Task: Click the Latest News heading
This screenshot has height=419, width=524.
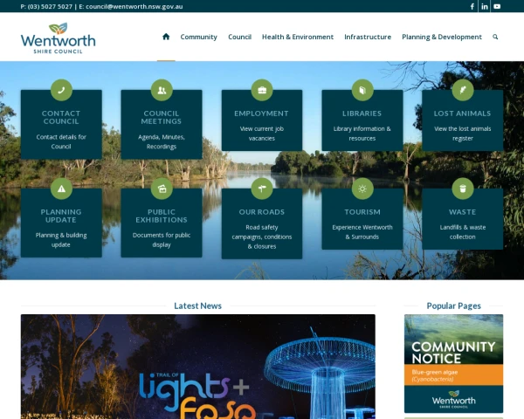Action: click(198, 306)
